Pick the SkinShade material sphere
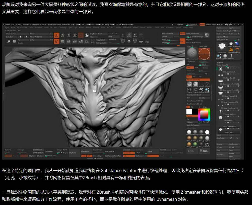This screenshot has height=205, width=252. coord(189,132)
